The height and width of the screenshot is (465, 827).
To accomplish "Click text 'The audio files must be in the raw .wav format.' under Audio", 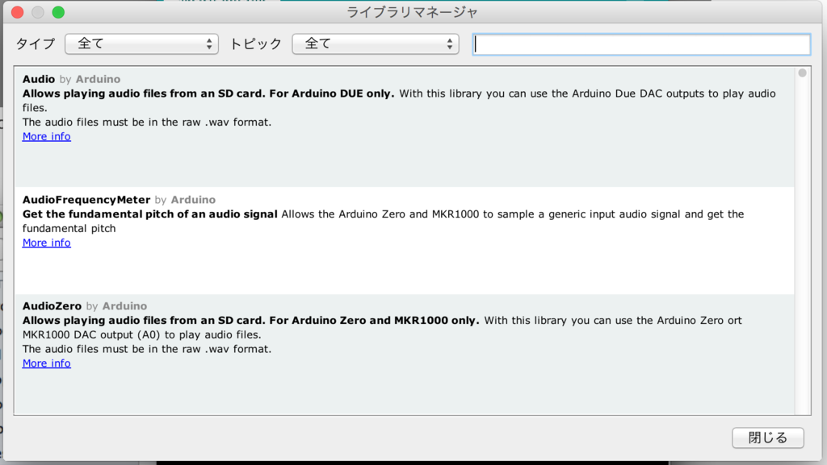I will (147, 122).
